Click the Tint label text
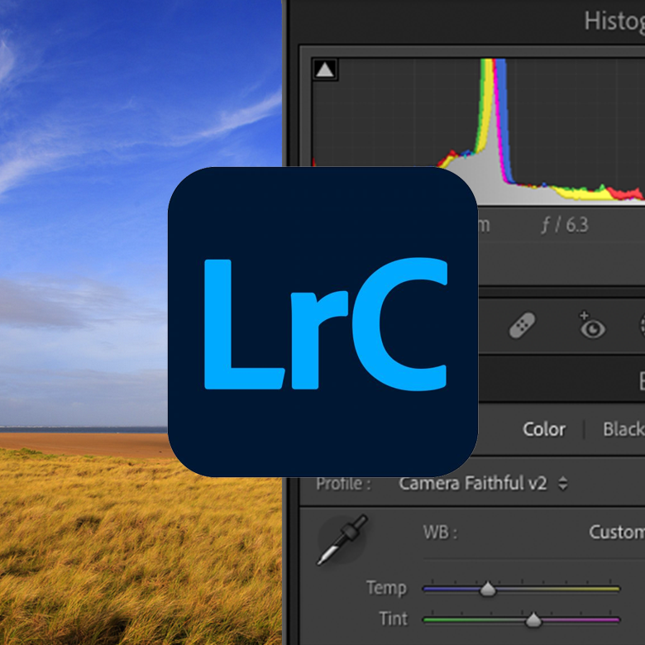 393,619
